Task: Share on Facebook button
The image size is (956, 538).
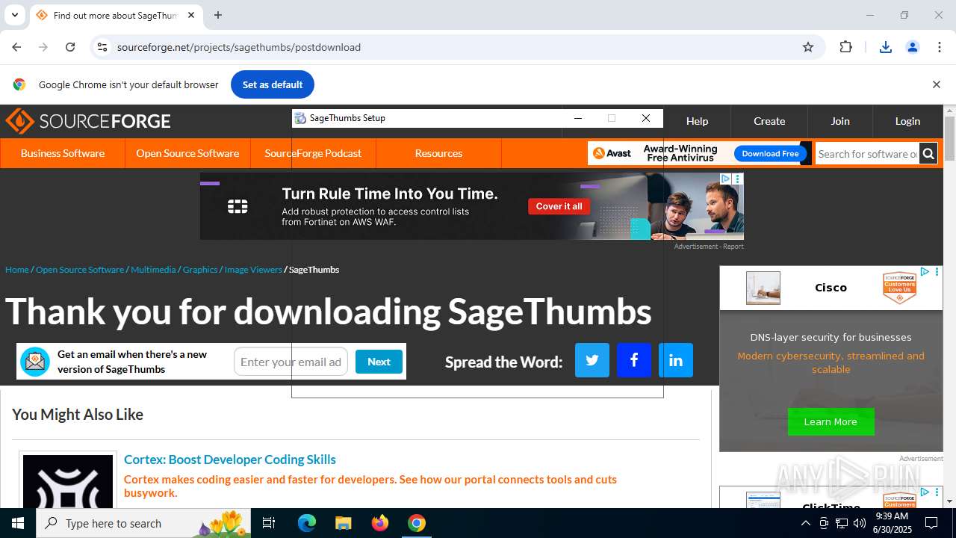Action: click(634, 360)
